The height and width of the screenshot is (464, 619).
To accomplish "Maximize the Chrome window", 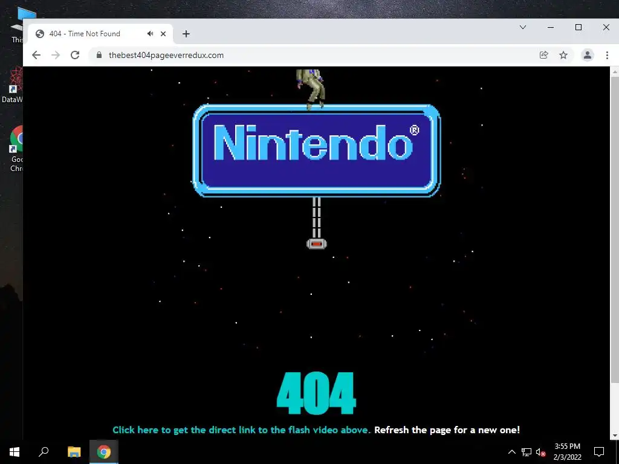I will [x=578, y=27].
